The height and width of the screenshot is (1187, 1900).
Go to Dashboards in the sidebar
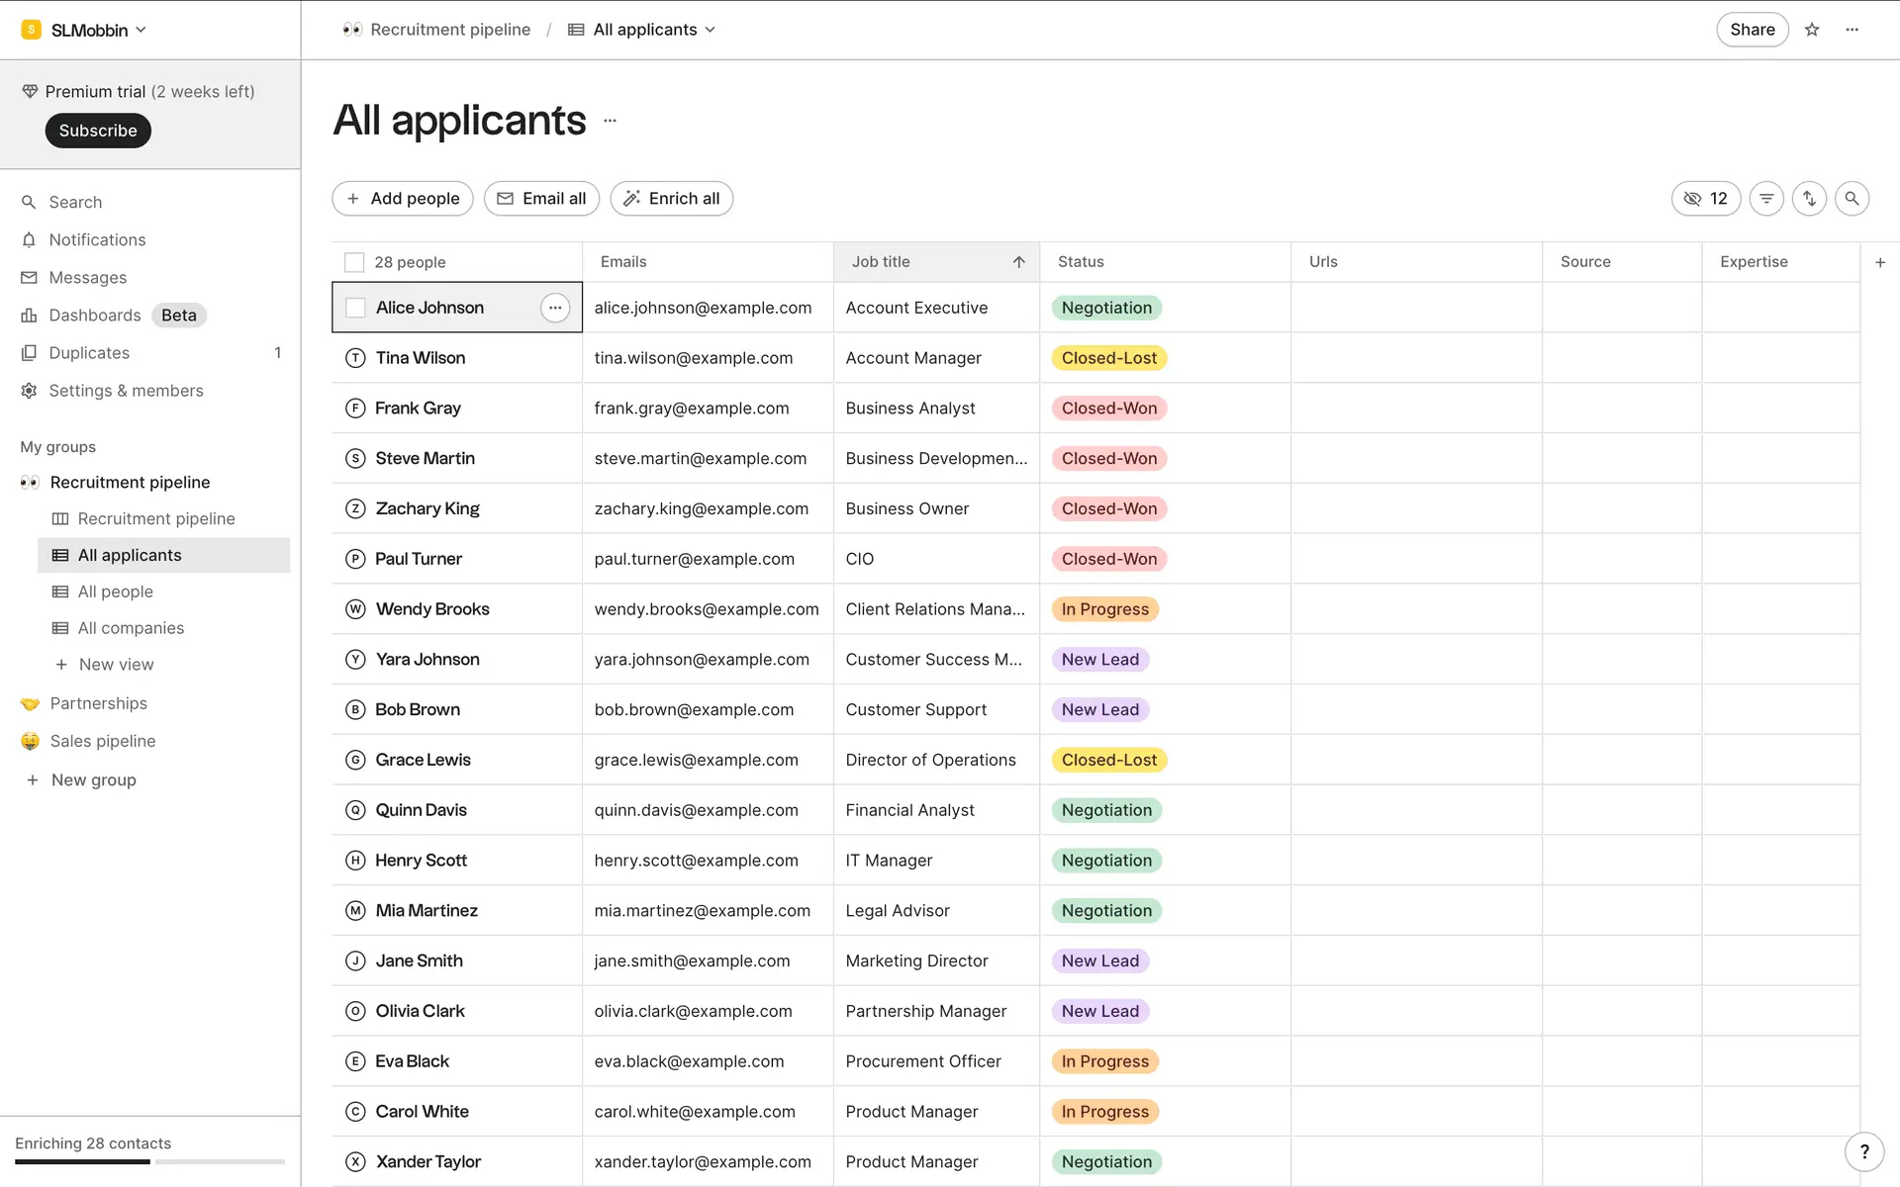95,316
